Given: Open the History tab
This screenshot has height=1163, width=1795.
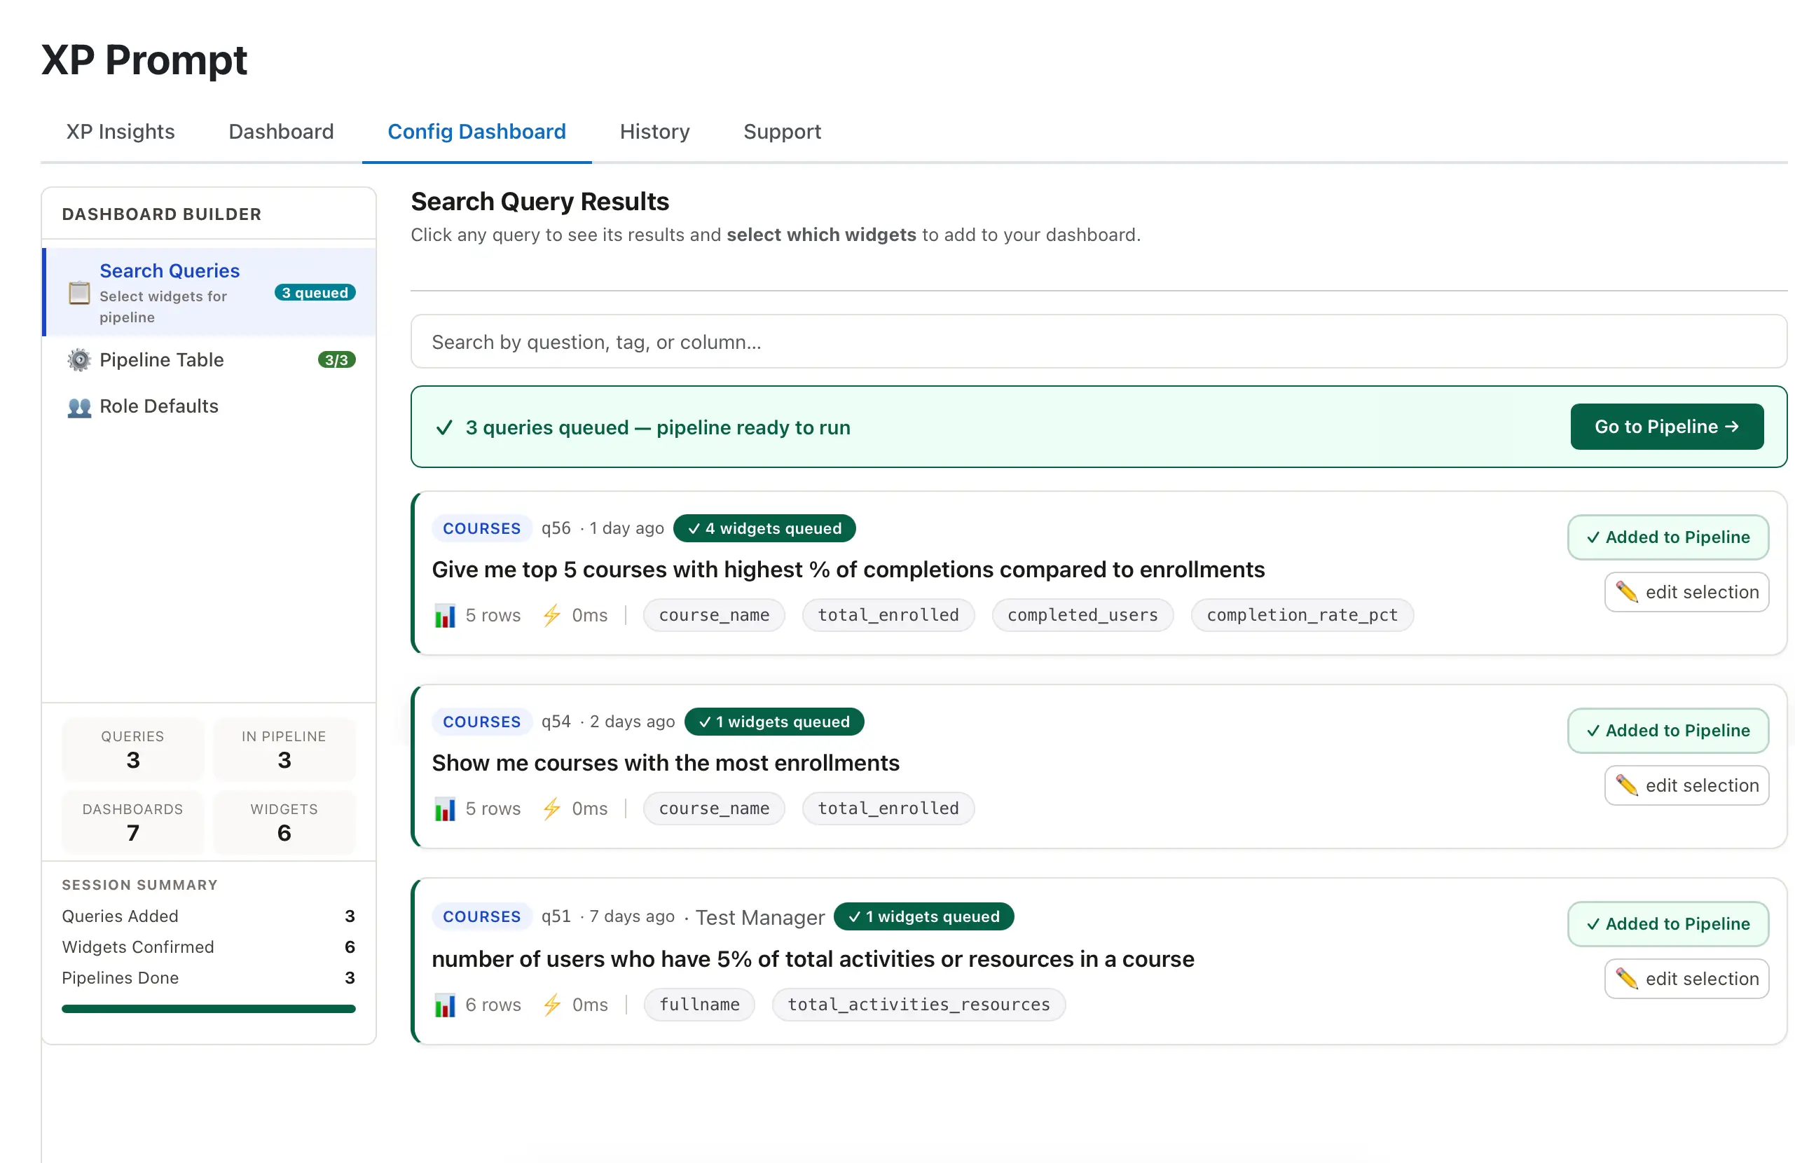Looking at the screenshot, I should pos(654,131).
